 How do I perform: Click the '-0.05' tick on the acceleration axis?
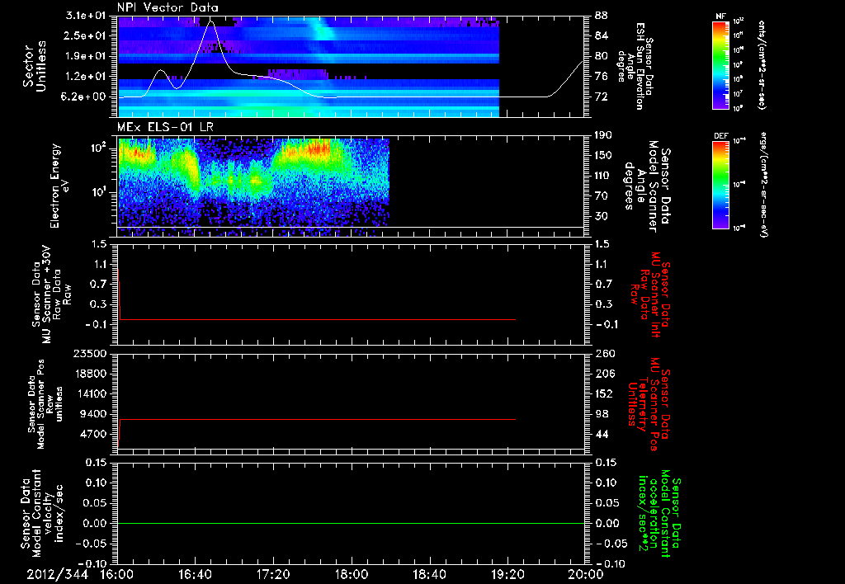pos(611,544)
